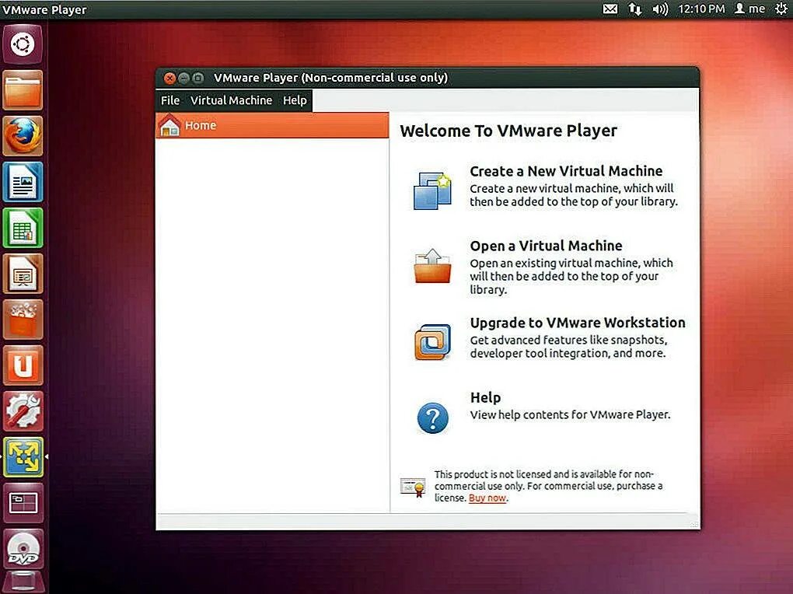Click VMware Player window title bar text
The image size is (793, 594).
point(330,78)
